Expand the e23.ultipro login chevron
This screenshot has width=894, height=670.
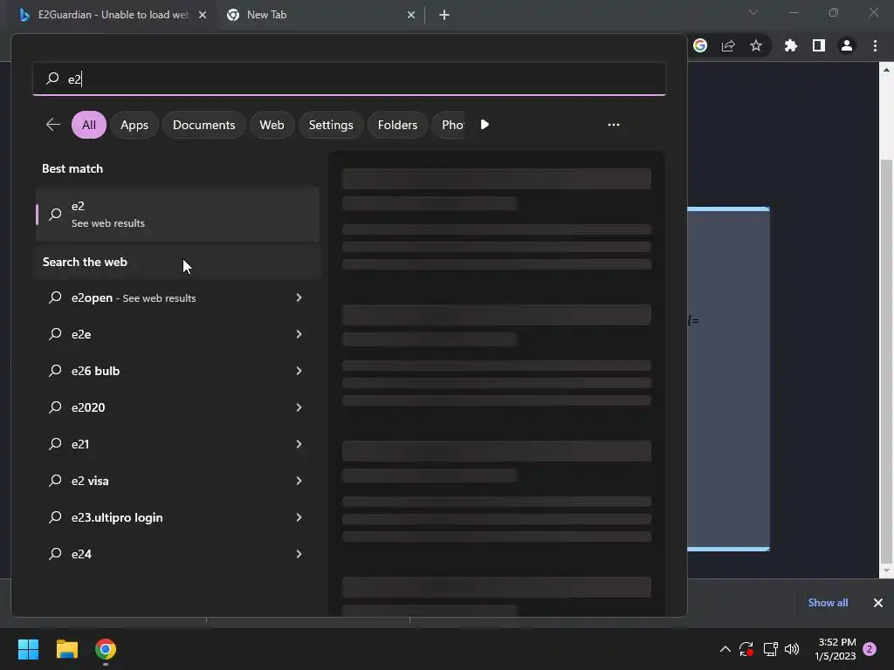point(299,517)
